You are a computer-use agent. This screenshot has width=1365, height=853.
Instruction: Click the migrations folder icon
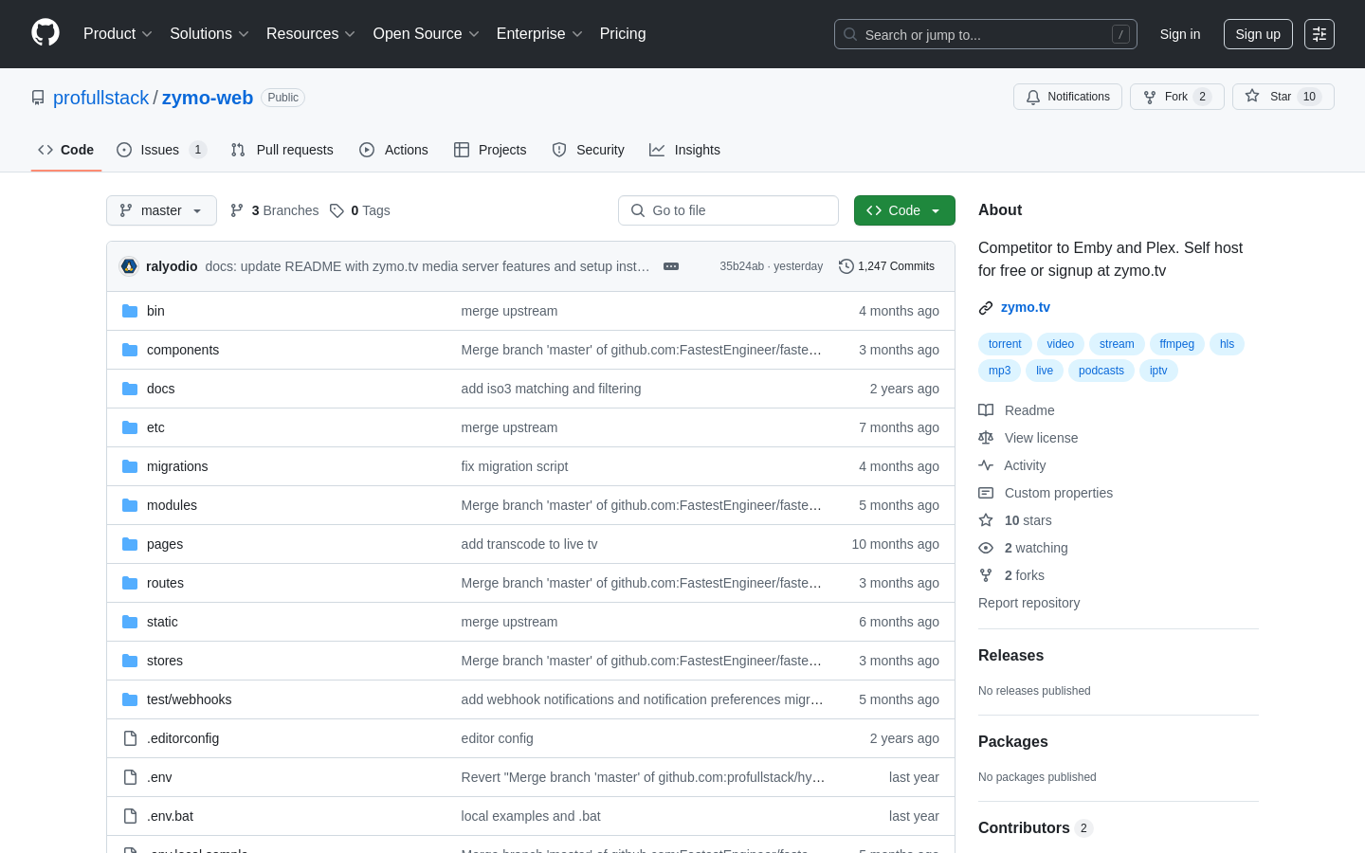click(130, 466)
